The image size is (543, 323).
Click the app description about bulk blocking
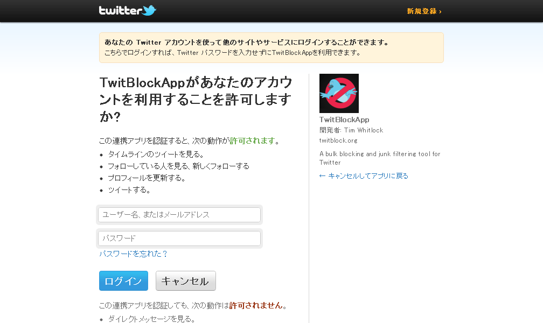click(380, 158)
